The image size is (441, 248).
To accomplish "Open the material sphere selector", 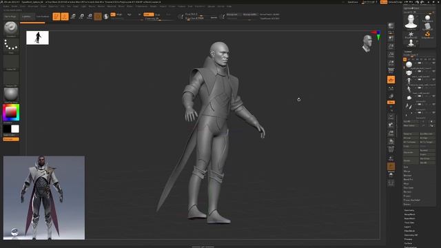I will click(x=11, y=95).
